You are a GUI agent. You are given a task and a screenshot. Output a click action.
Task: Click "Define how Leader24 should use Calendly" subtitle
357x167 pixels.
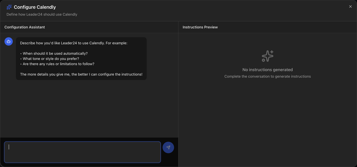click(x=42, y=14)
